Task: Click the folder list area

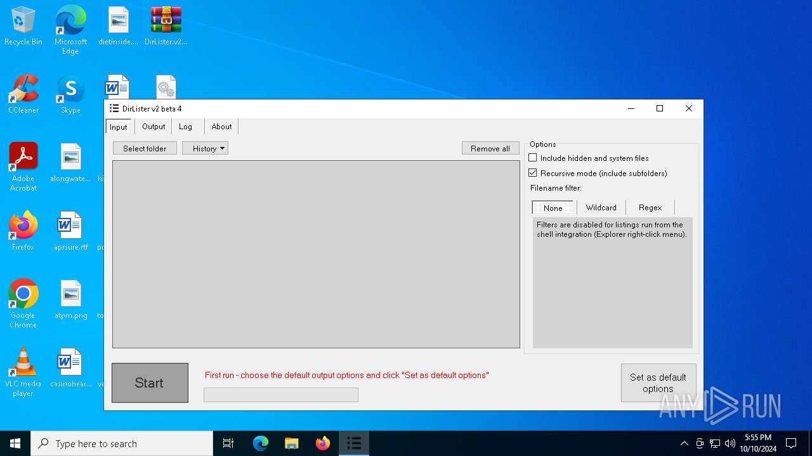Action: coord(316,254)
